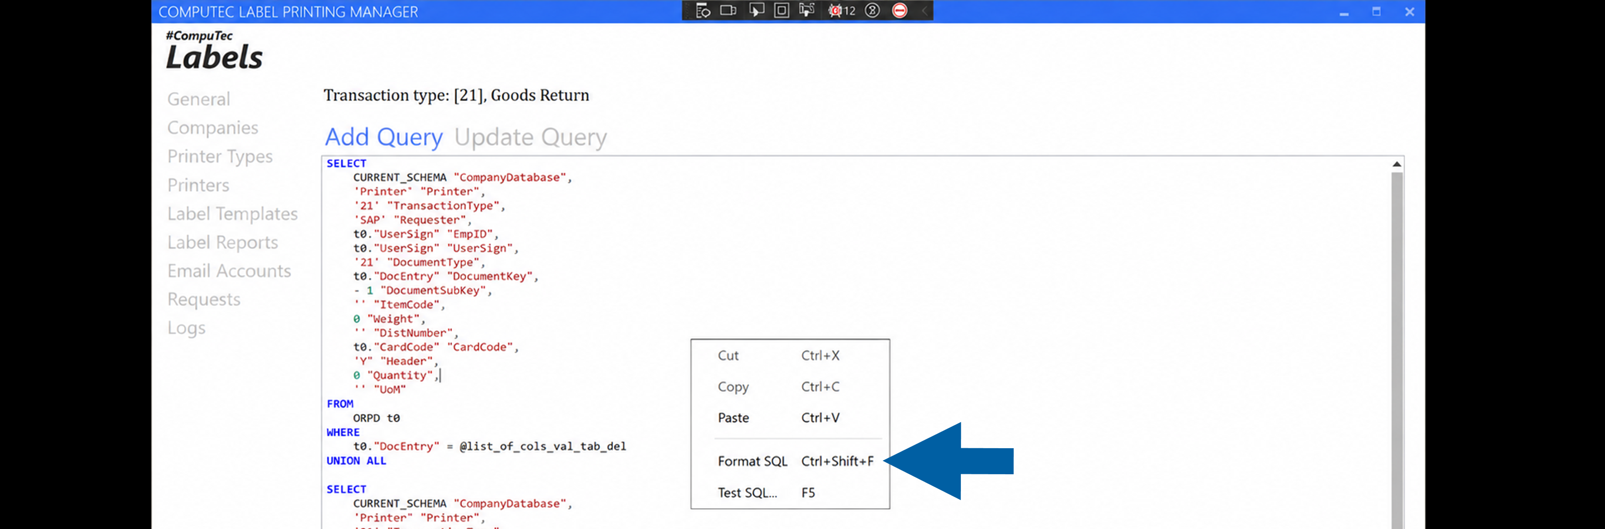Click the "Requester" alias text
The image size is (1605, 529).
pos(430,220)
